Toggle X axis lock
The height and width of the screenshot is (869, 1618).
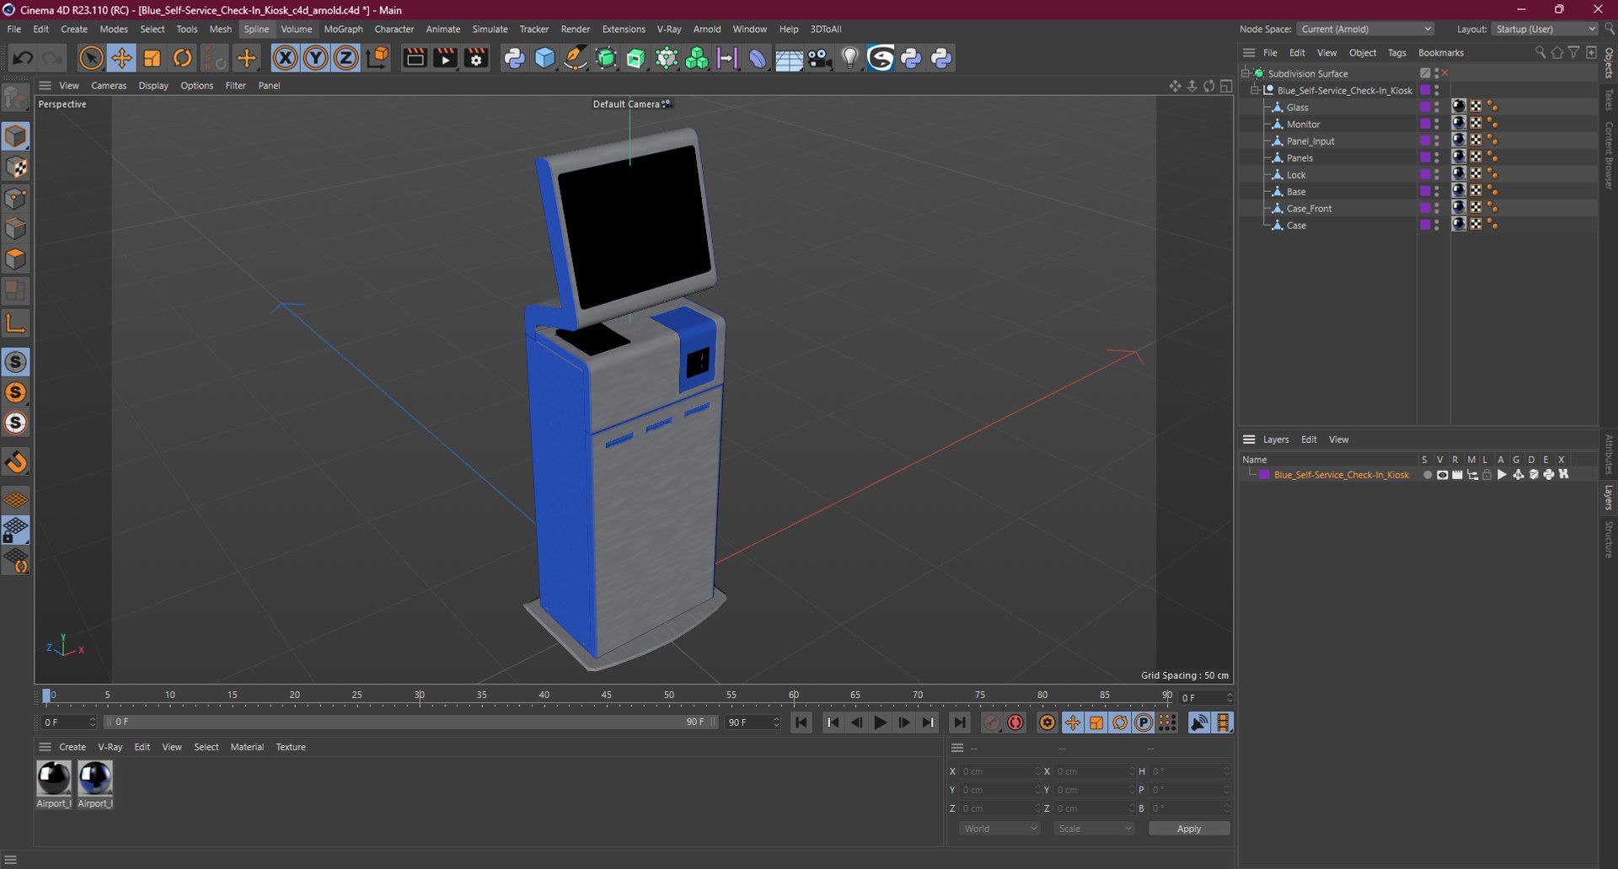click(286, 58)
